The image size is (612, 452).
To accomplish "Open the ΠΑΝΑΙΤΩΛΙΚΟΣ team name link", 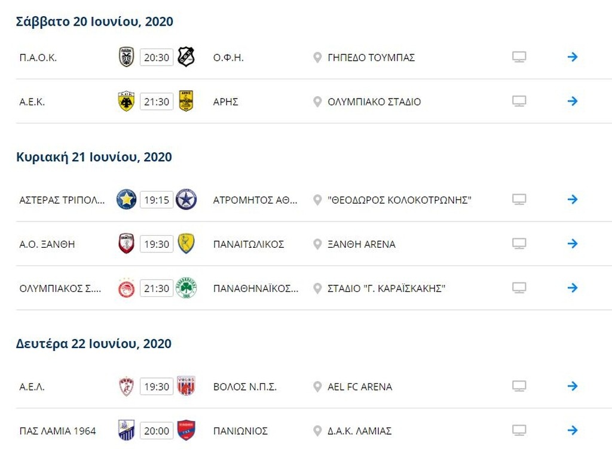I will tap(249, 244).
